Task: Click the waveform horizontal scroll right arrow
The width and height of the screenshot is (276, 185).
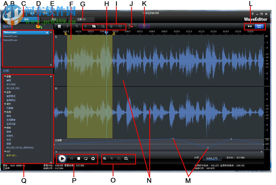Action: (262, 151)
